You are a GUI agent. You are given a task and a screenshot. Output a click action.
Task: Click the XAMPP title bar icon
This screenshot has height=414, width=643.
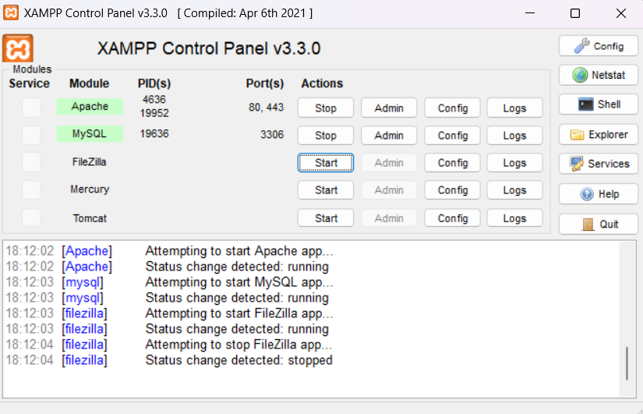click(x=11, y=12)
